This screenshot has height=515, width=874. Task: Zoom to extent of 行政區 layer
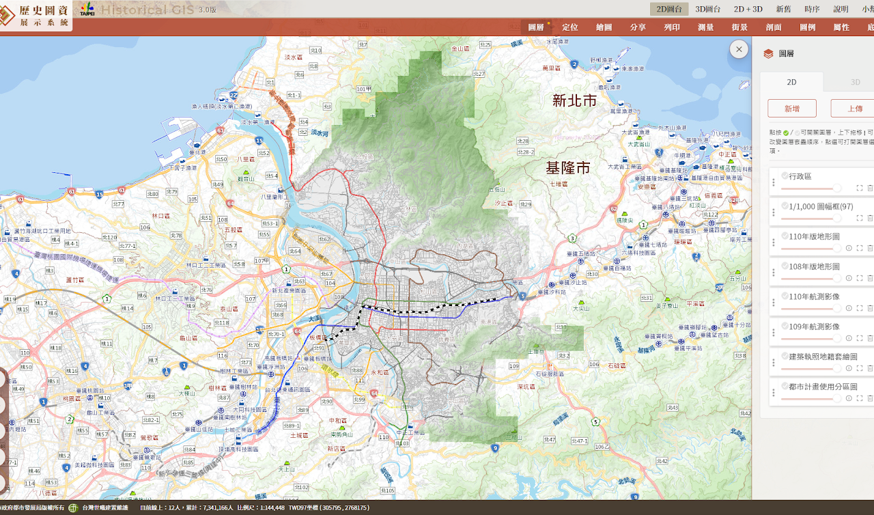(x=860, y=188)
